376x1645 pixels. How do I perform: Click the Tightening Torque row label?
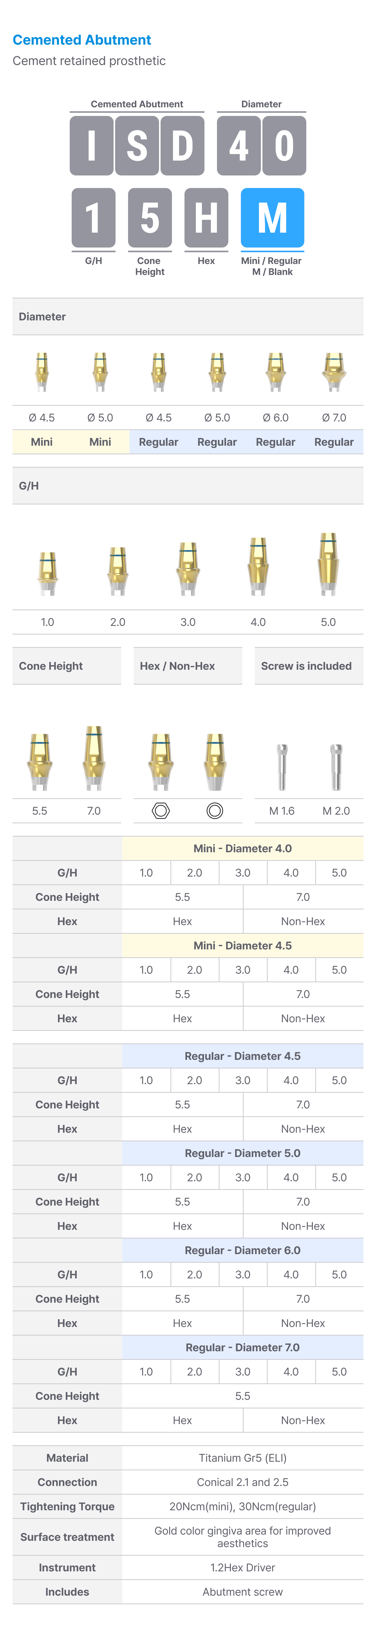click(67, 1506)
